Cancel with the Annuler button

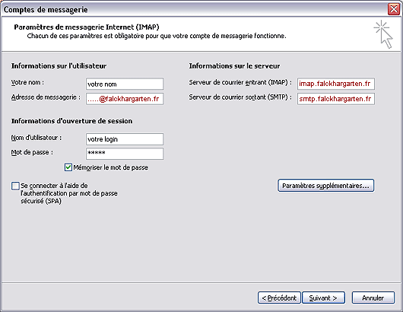point(373,298)
